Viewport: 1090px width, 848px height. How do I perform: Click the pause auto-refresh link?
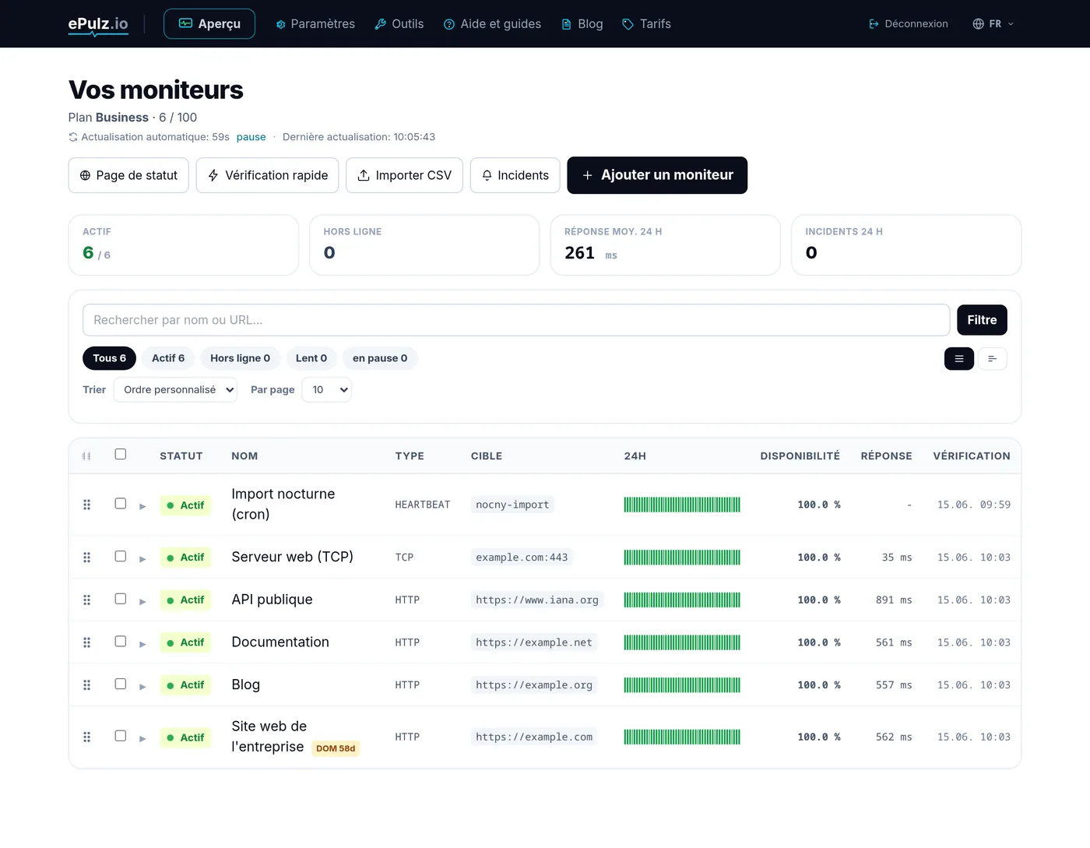point(251,137)
